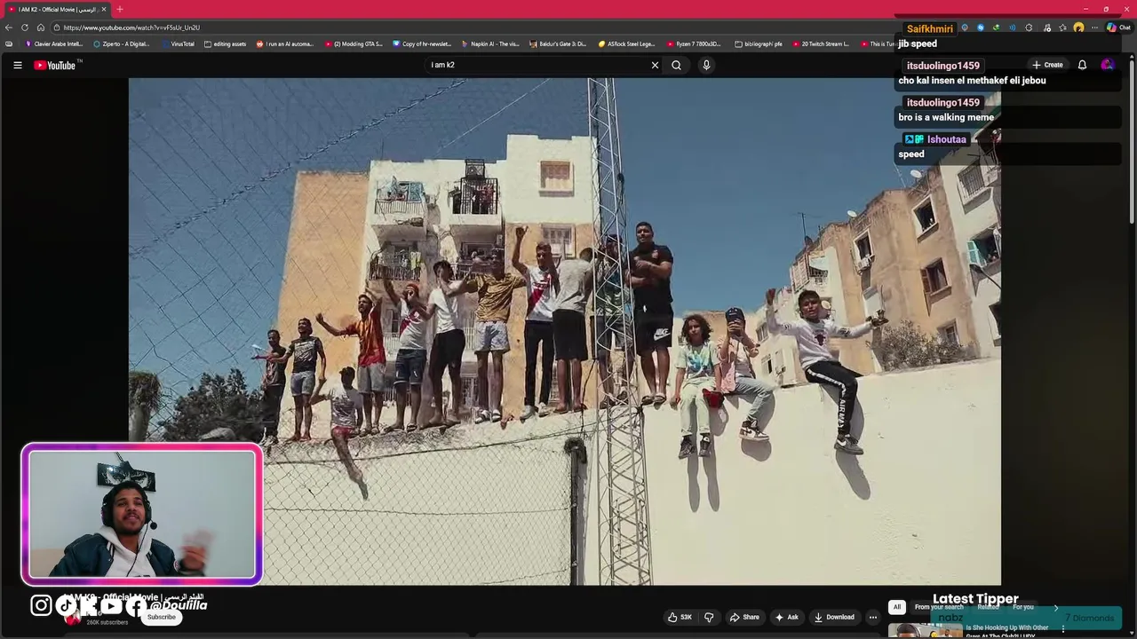Open the YouTube account avatar menu

pyautogui.click(x=1107, y=65)
